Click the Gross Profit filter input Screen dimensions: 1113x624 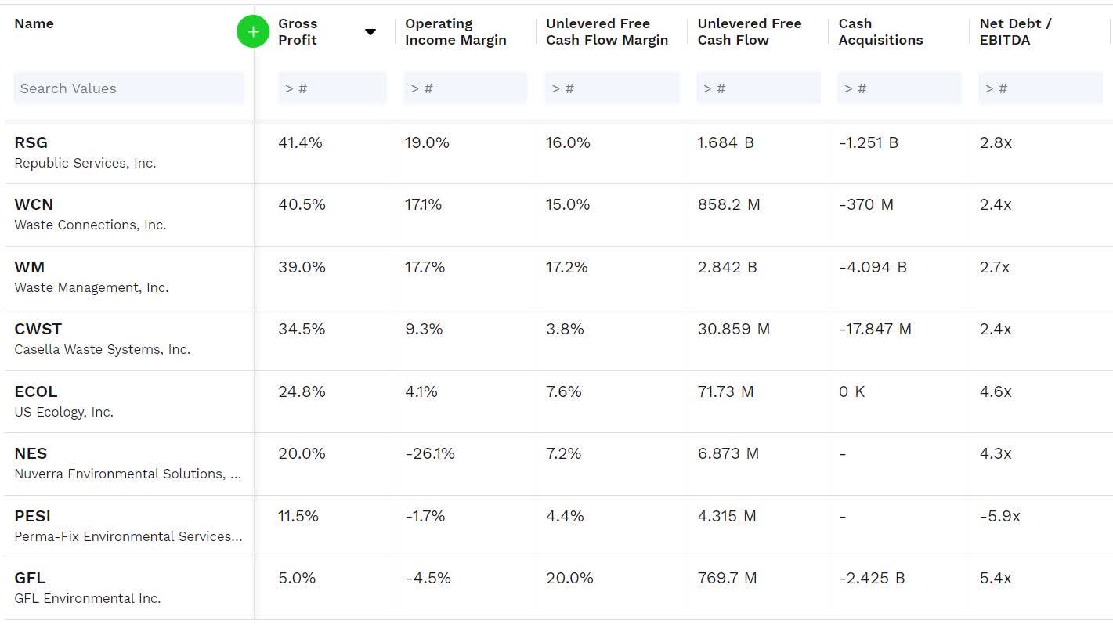tap(332, 88)
